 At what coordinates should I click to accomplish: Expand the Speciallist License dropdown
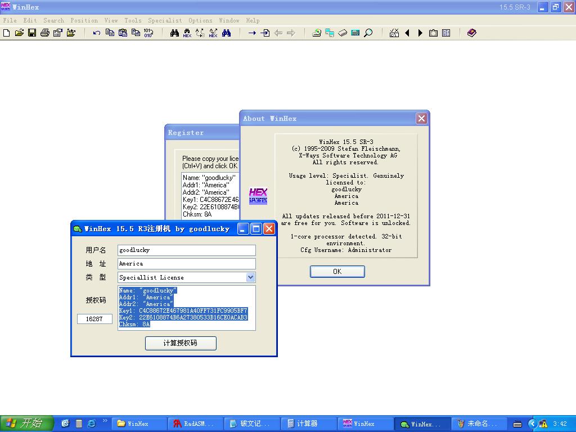pos(250,277)
